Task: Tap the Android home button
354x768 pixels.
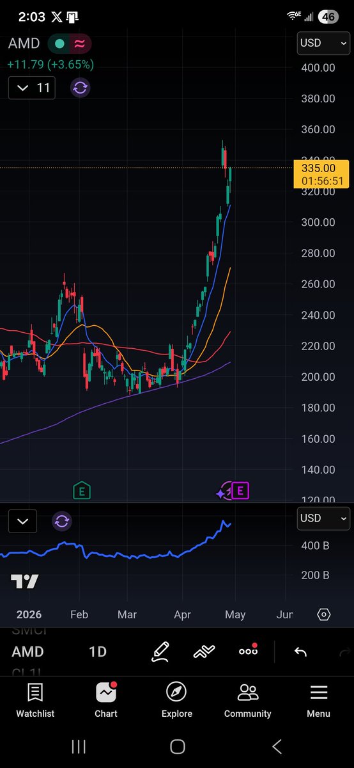Action: pos(177,746)
